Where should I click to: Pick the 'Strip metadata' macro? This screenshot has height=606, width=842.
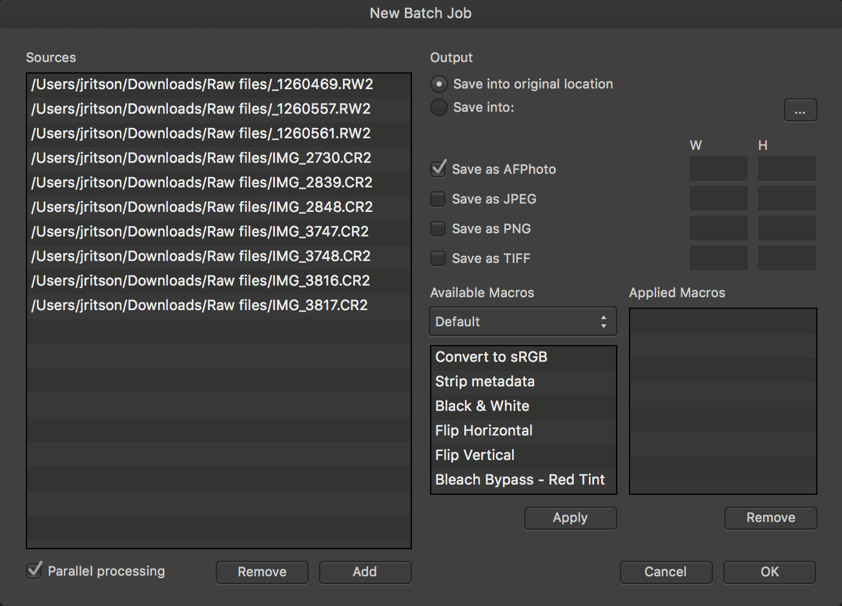click(484, 382)
